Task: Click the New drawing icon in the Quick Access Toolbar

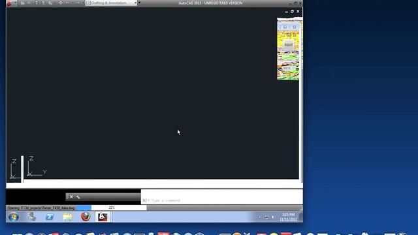Action: click(22, 3)
